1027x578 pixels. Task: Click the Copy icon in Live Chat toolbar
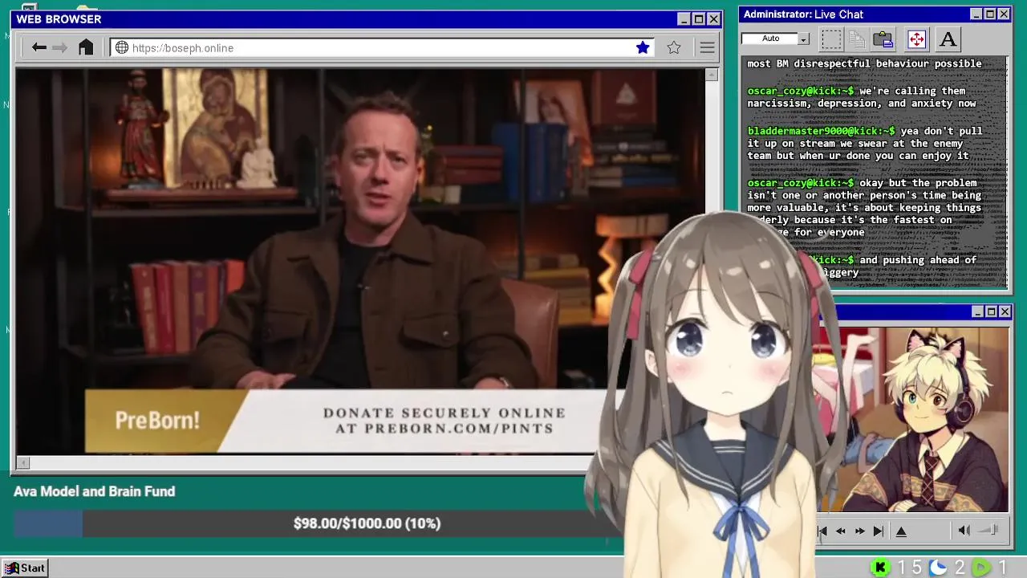tap(857, 39)
